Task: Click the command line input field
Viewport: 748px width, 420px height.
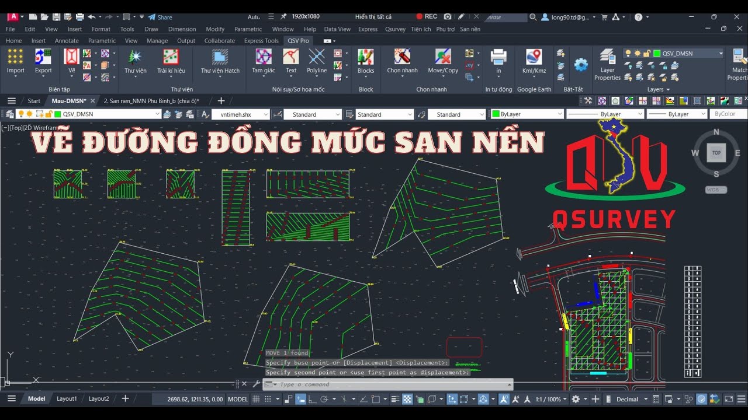Action: click(392, 384)
